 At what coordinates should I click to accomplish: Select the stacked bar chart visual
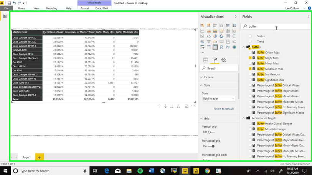[x=202, y=25]
